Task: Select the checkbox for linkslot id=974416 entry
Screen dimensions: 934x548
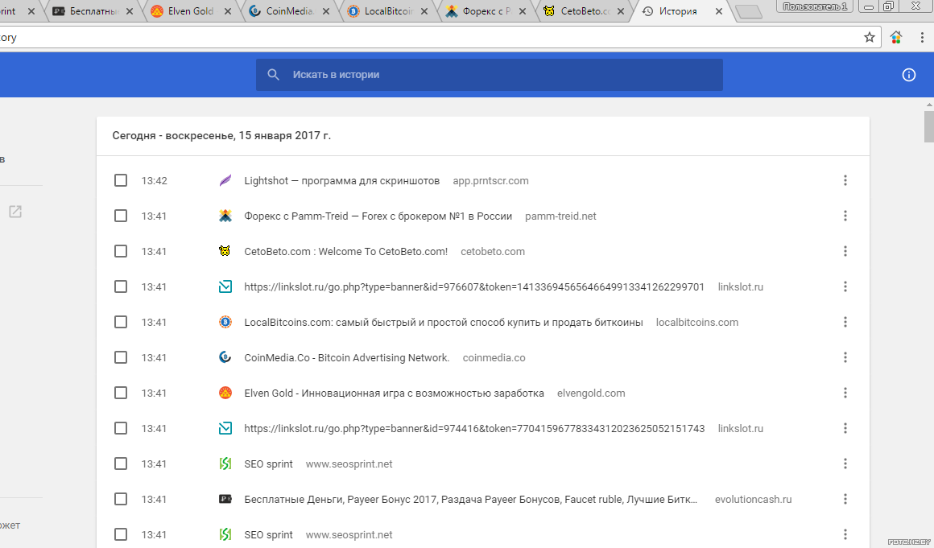Action: pyautogui.click(x=120, y=428)
